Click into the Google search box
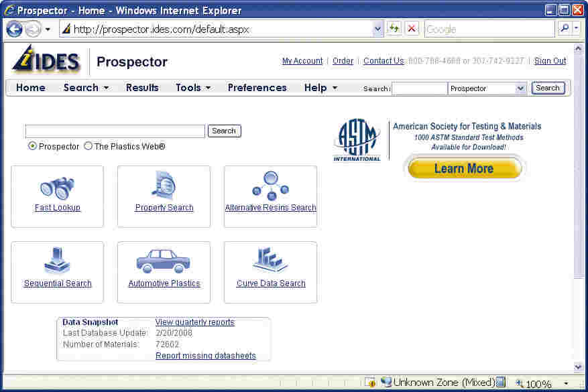Screen dimensions: 588x392 489,29
